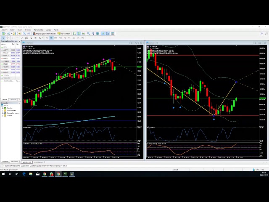The width and height of the screenshot is (269, 202).
Task: Select the M30 timeframe button
Action: point(60,38)
